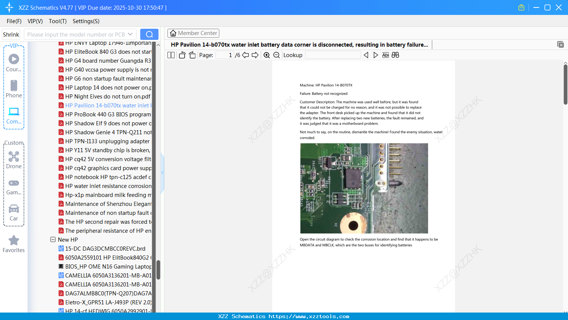Open the Settings(S) menu
Image resolution: width=568 pixels, height=320 pixels.
tap(86, 21)
